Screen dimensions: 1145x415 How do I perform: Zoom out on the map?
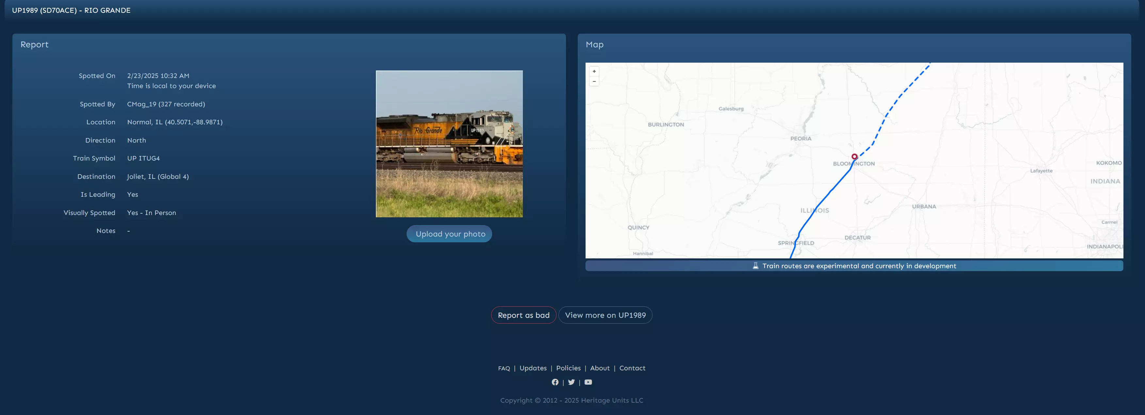click(x=594, y=81)
